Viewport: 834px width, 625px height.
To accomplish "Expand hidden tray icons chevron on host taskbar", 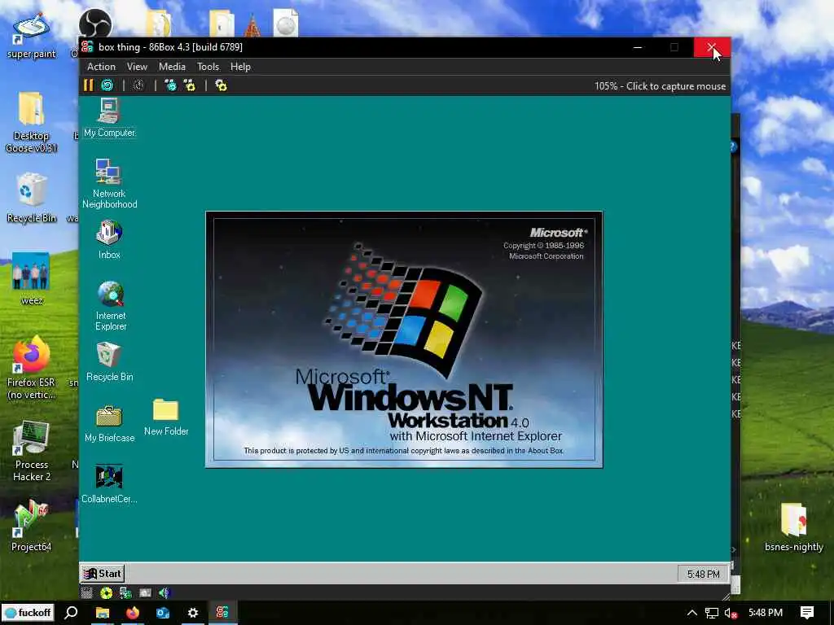I will tap(692, 613).
